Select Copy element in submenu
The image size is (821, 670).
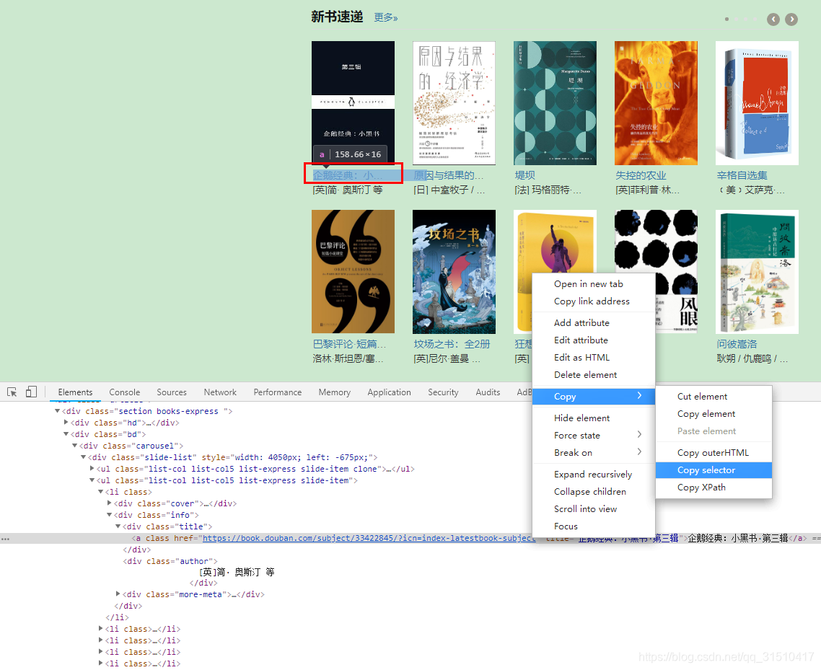point(714,413)
